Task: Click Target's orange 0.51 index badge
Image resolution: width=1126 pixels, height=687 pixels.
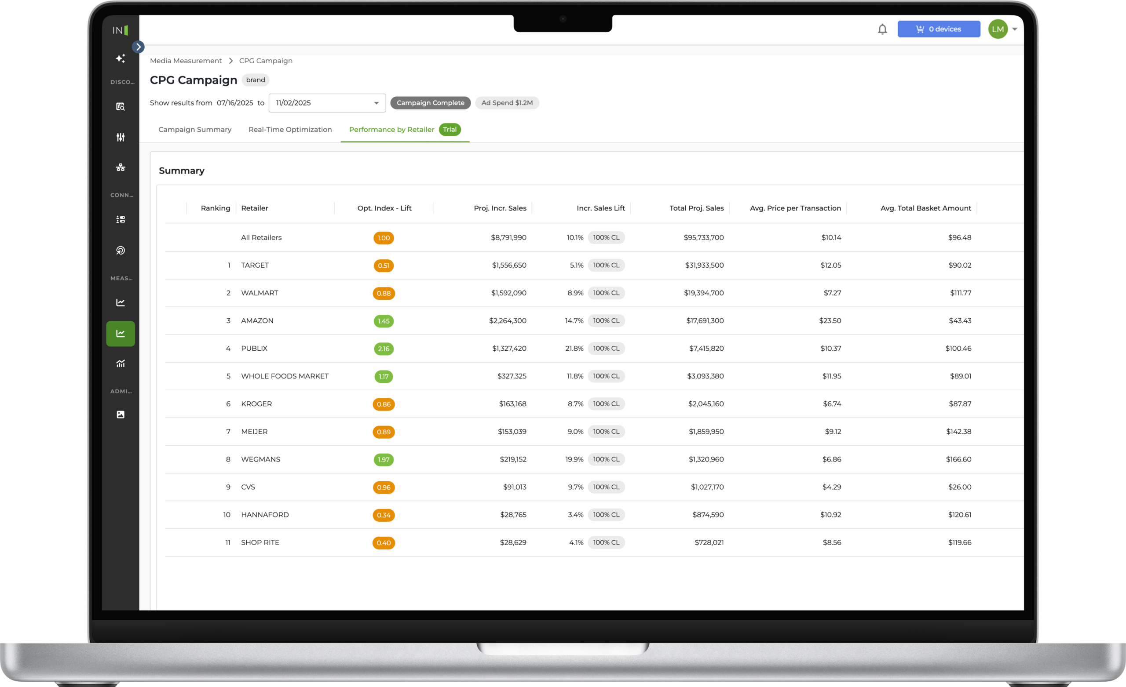Action: coord(384,266)
